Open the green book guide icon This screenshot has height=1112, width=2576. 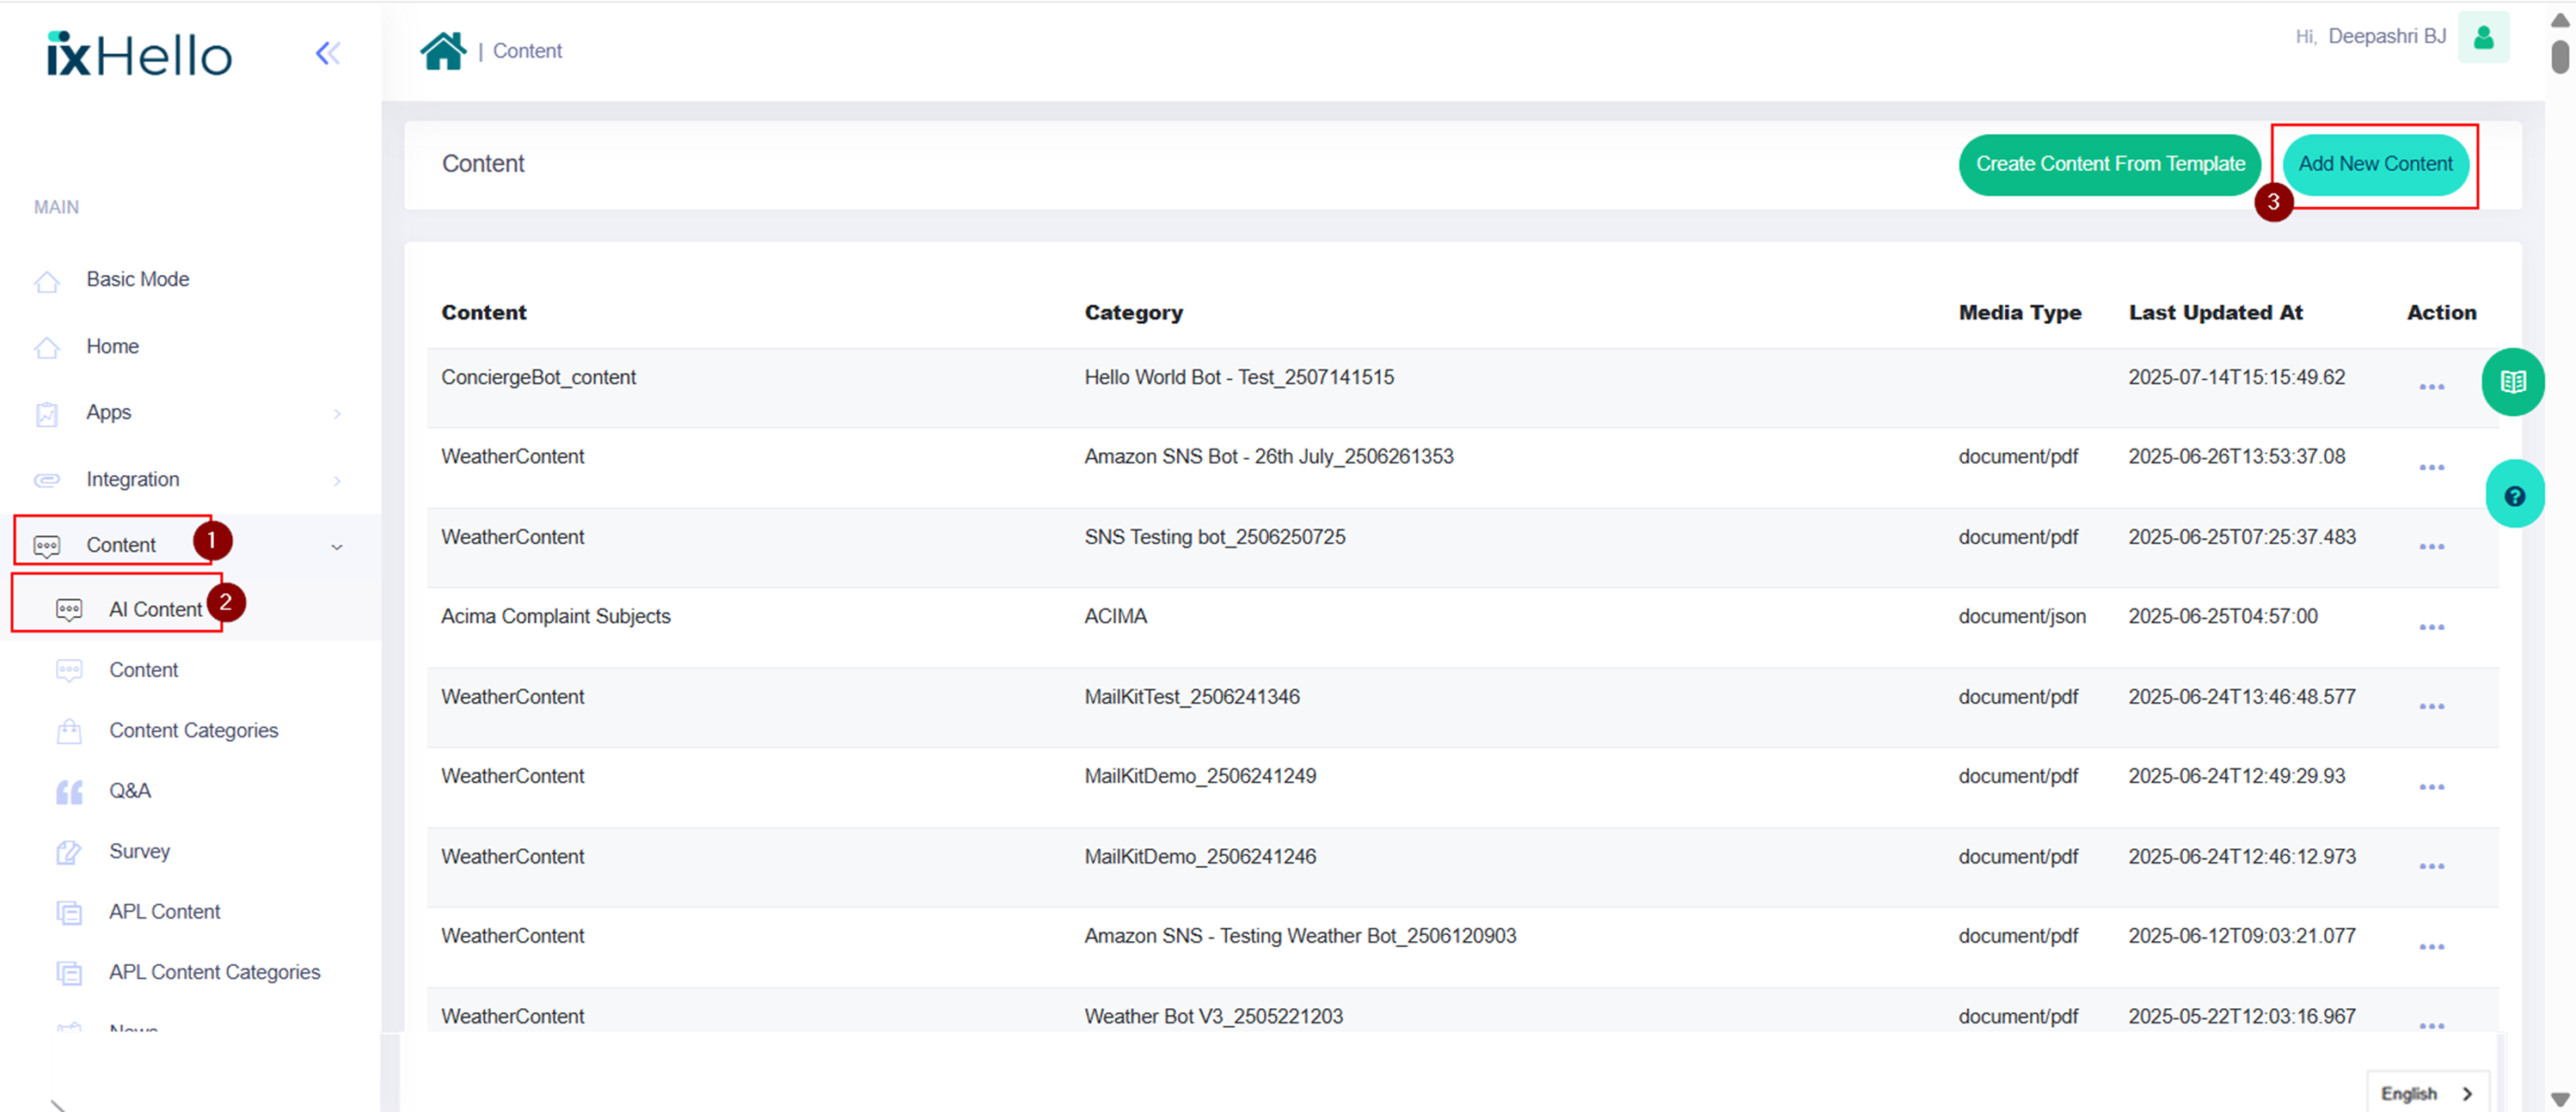click(2513, 382)
